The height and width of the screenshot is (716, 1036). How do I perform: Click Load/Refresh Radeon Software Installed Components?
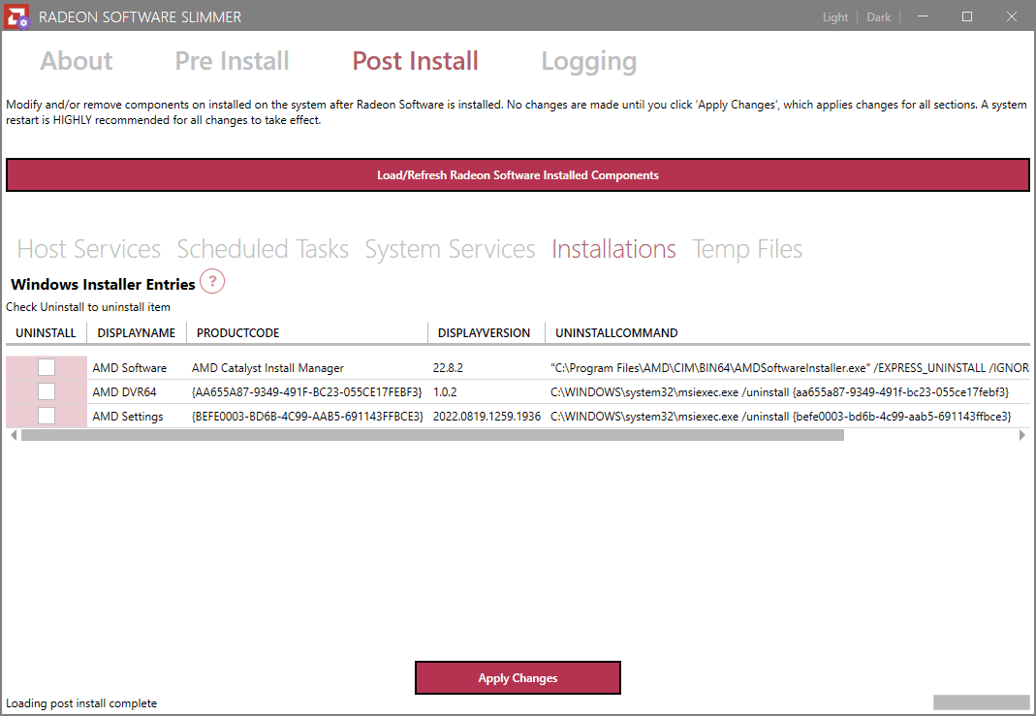(x=518, y=175)
